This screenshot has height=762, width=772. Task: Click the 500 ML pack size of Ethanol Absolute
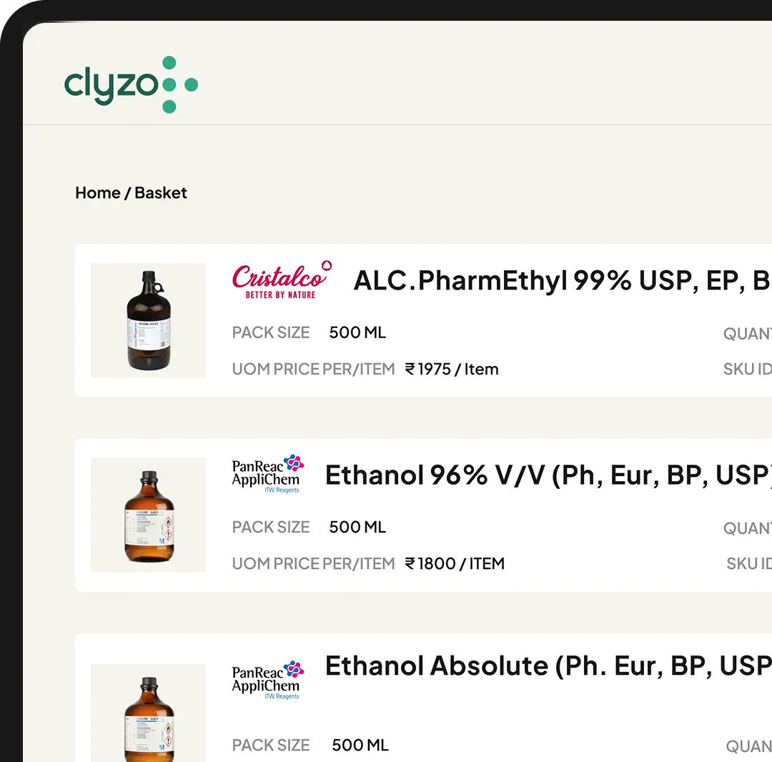point(360,746)
